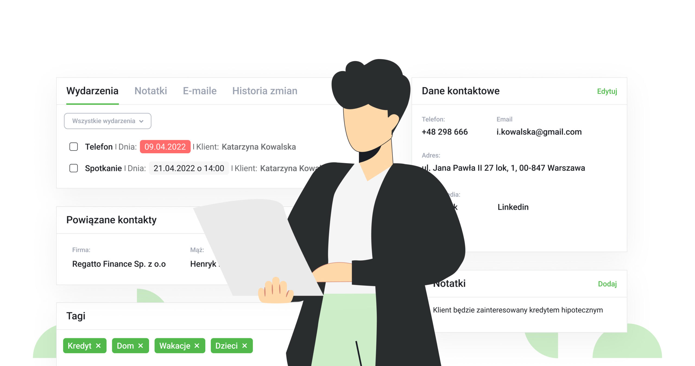This screenshot has height=366, width=695.
Task: Open the Historia zmian tab
Action: [265, 91]
